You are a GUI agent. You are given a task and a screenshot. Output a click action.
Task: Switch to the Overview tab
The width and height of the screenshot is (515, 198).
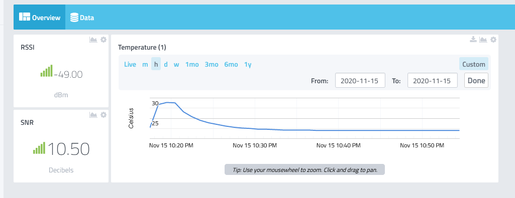coord(39,18)
